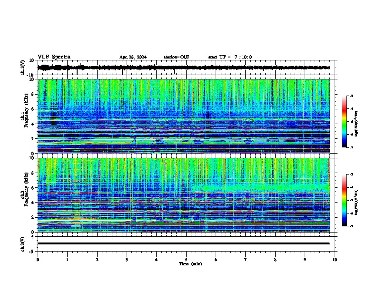Viewport: 377px width, 291px height.
Task: Click the green noise band in the ch.2 spectrogram
Action: [261, 187]
